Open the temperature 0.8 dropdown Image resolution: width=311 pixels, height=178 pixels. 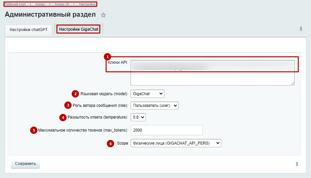[138, 117]
